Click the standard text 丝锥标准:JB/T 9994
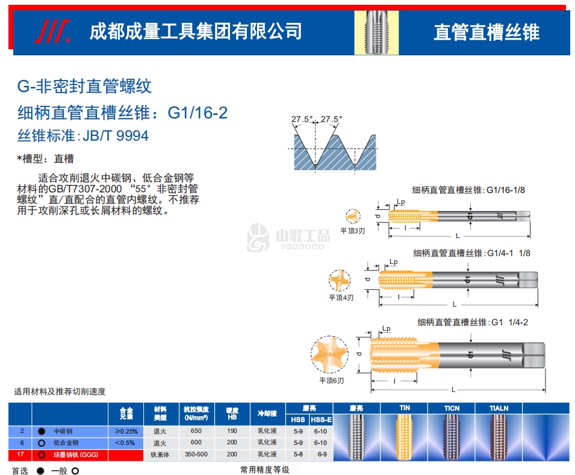This screenshot has width=575, height=475. (83, 136)
